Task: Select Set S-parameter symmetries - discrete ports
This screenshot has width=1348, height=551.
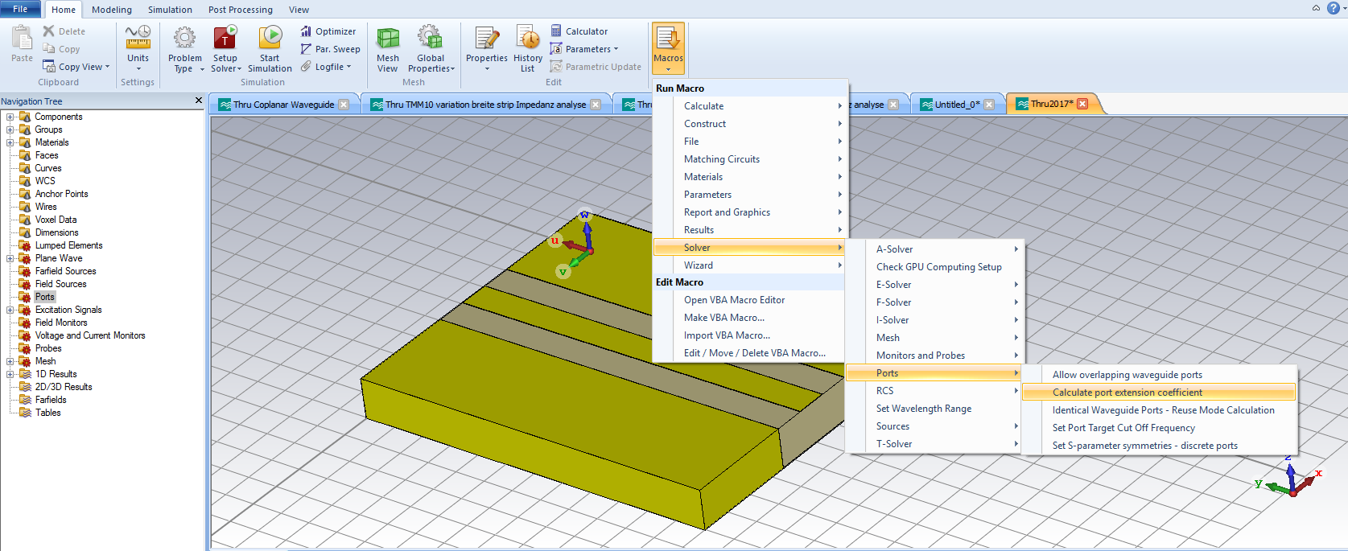Action: coord(1159,446)
